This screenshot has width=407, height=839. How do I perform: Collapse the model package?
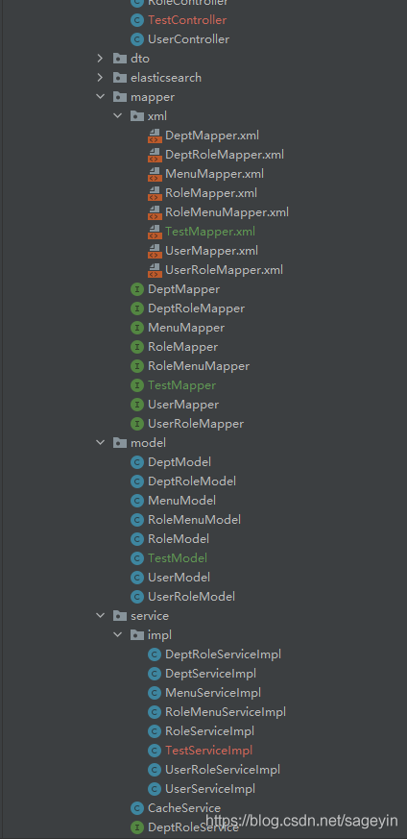point(100,442)
